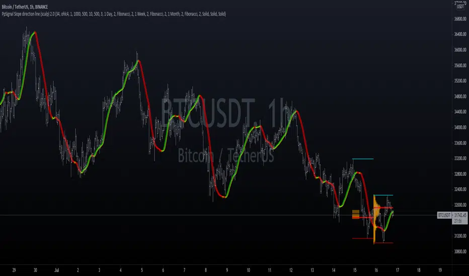
Task: Click date 10 on the time axis
Action: click(248, 270)
